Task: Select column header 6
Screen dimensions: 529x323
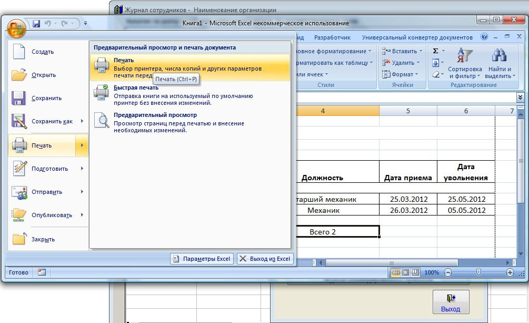Action: (466, 111)
